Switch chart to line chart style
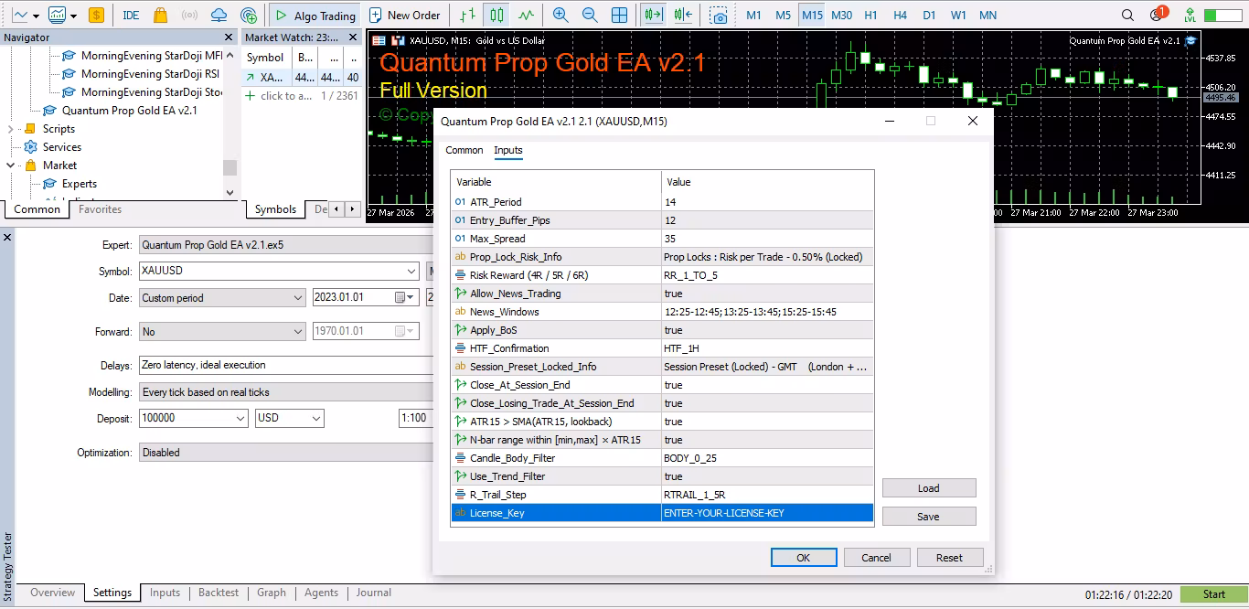The width and height of the screenshot is (1249, 609). [x=526, y=16]
